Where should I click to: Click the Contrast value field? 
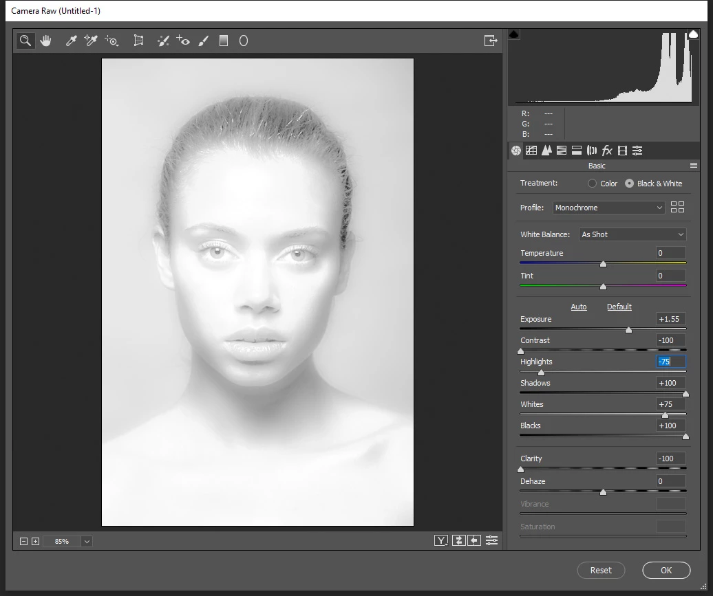point(671,340)
